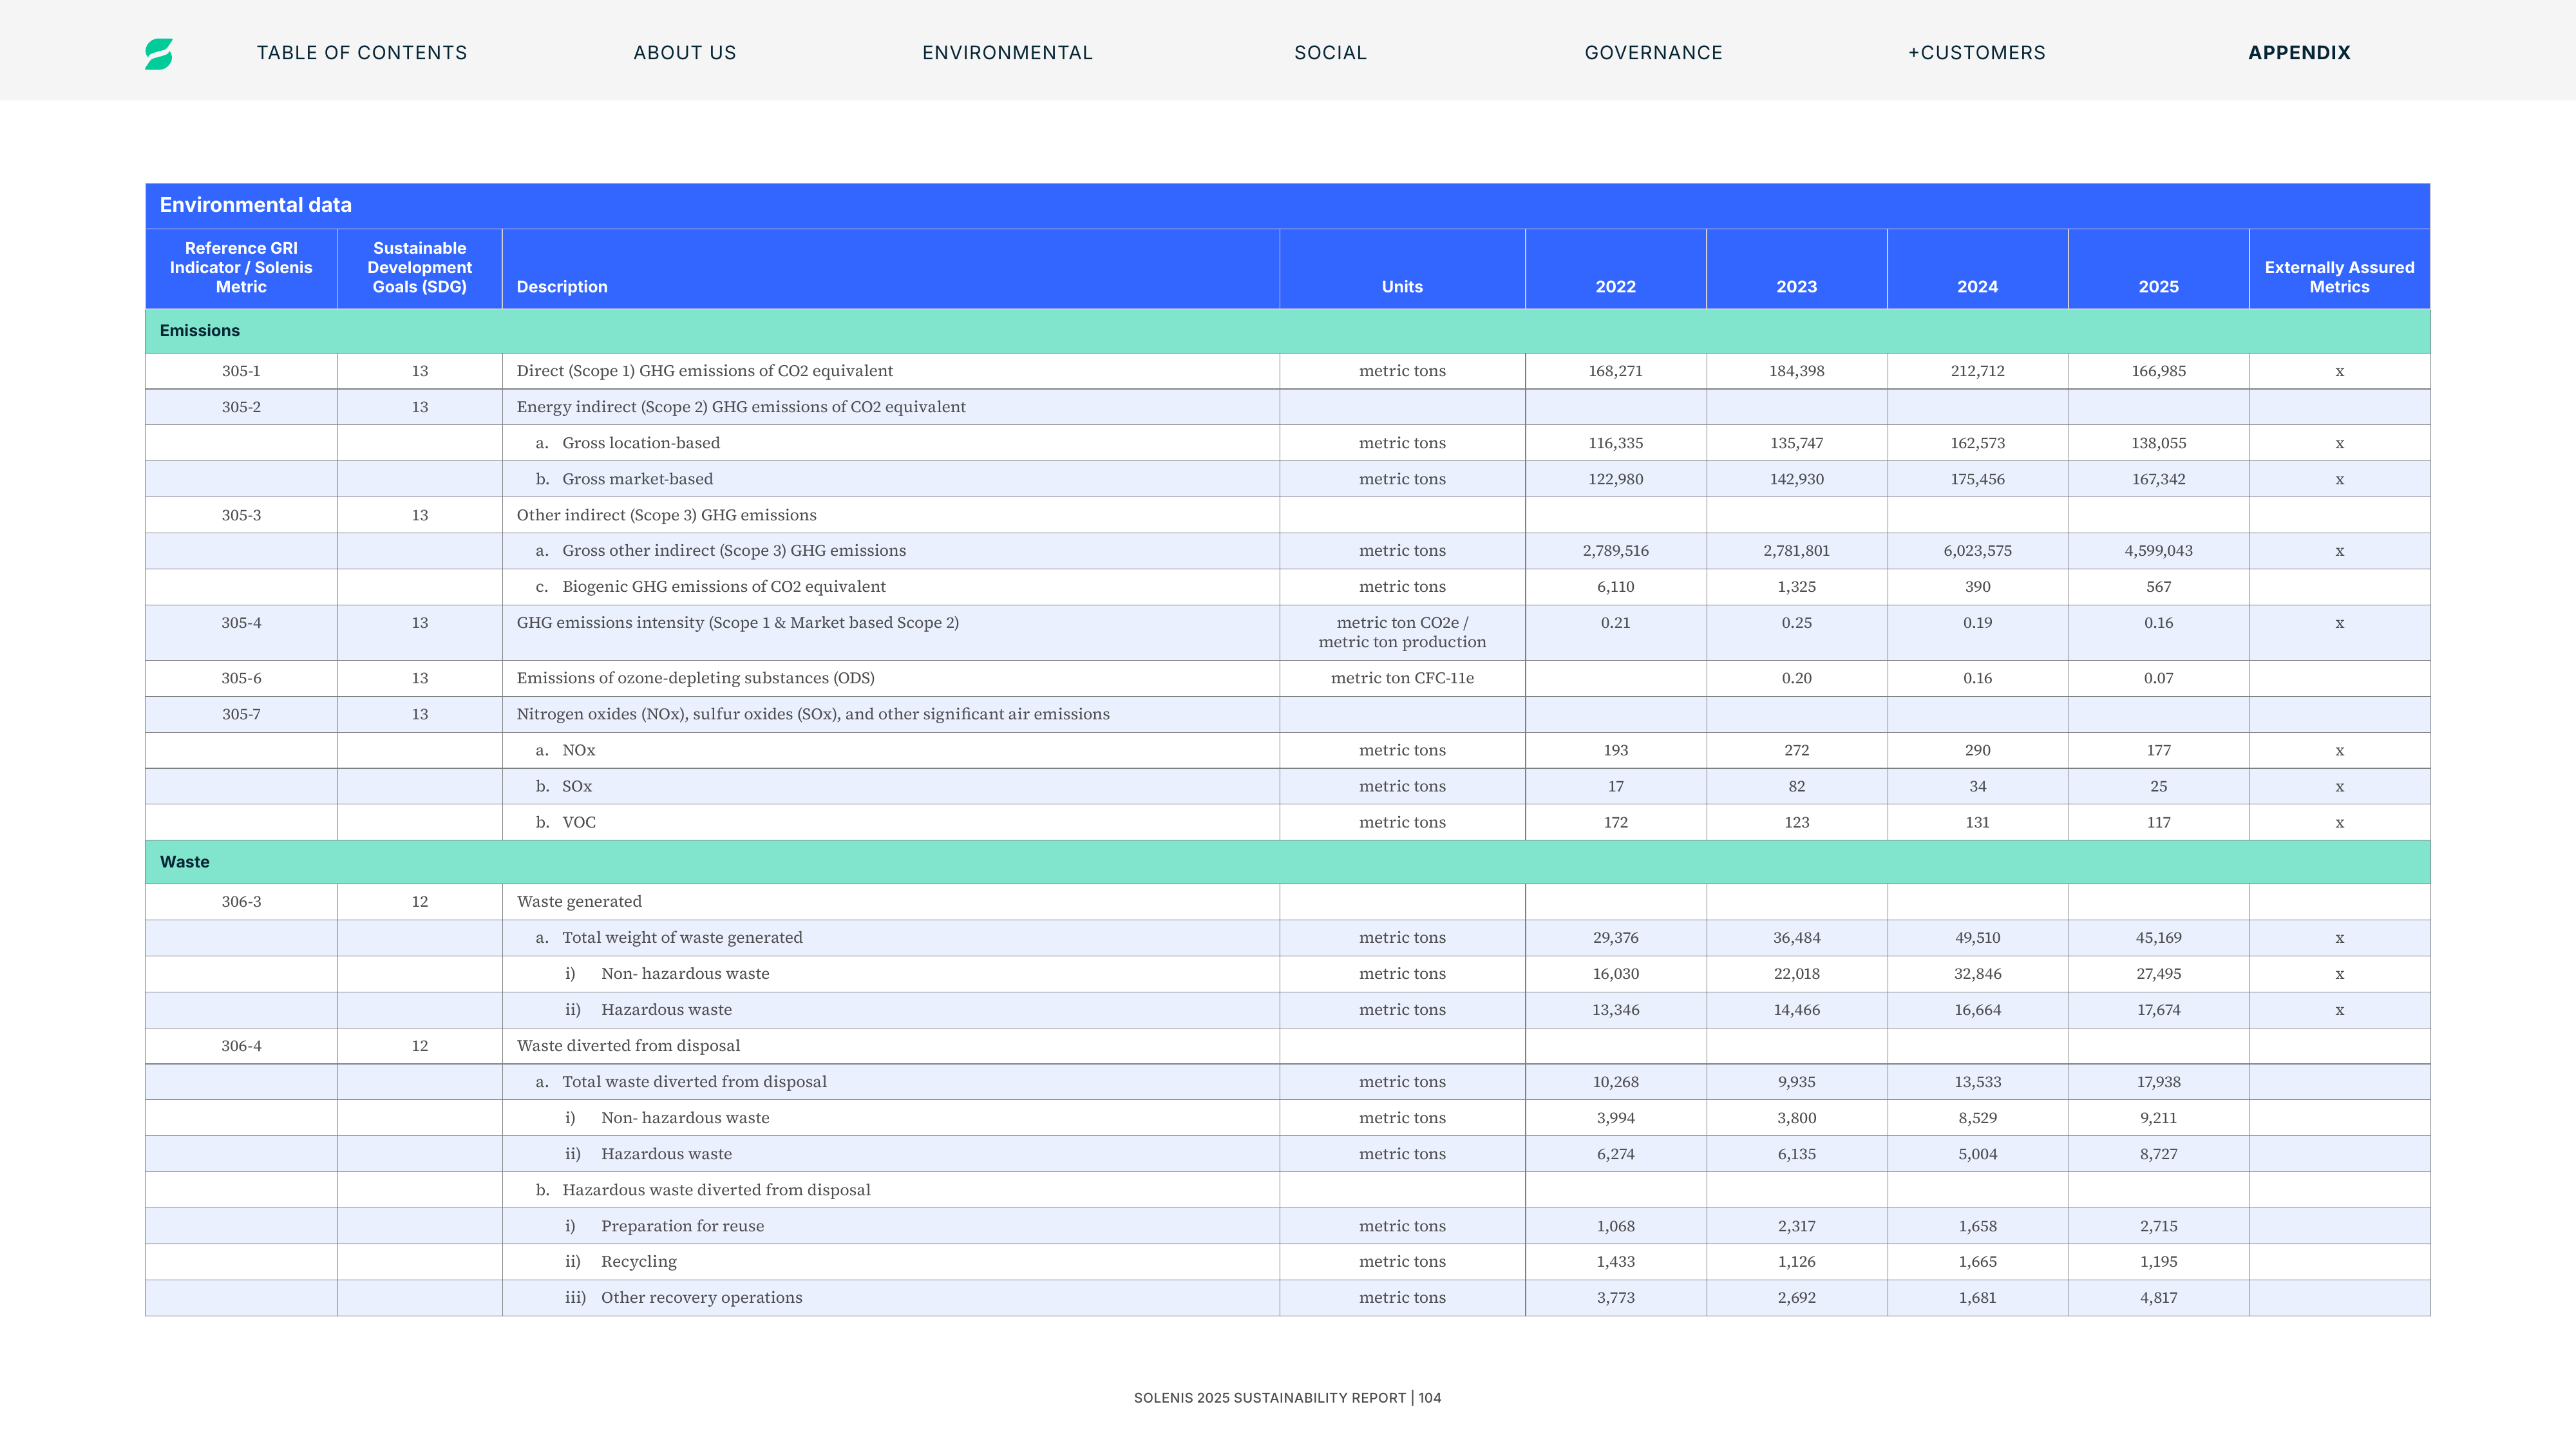
Task: Select GHG emissions intensity description
Action: 737,623
